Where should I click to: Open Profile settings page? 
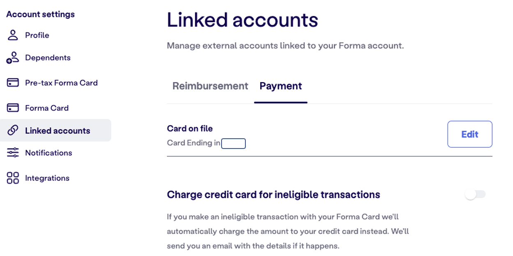[x=37, y=35]
